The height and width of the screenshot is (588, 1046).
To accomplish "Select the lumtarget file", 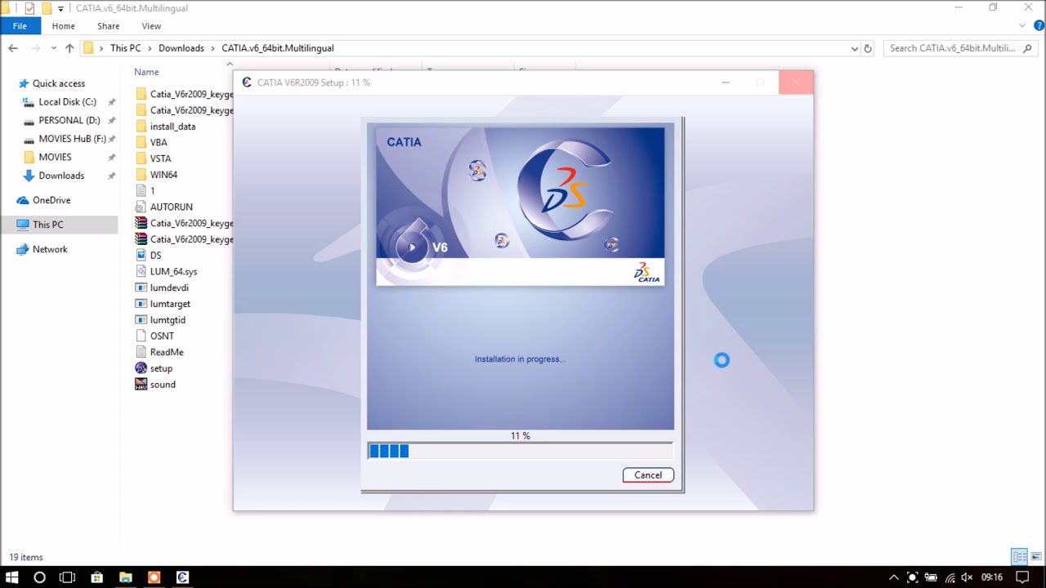I will [x=170, y=304].
